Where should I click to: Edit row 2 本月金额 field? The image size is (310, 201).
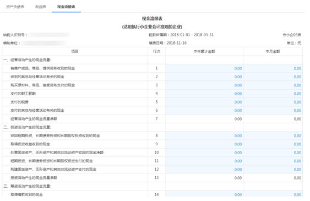tap(273, 77)
